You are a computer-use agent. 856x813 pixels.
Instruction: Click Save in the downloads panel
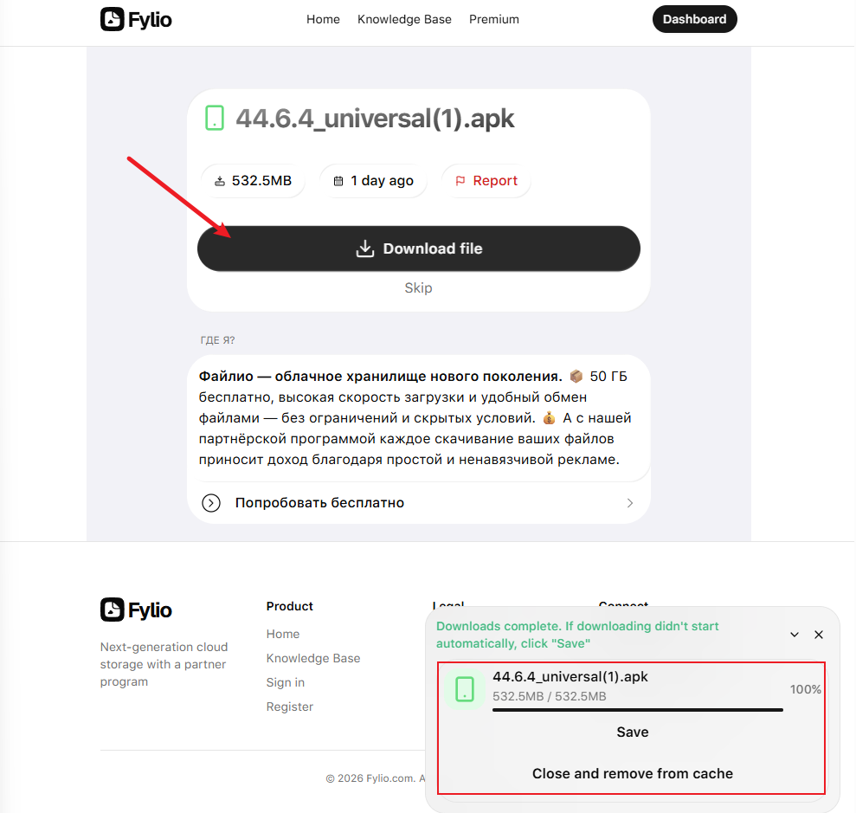click(x=633, y=732)
